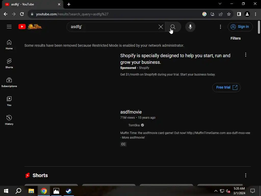Open a new browser tab
Screen dimensions: 261x196
point(69,4)
